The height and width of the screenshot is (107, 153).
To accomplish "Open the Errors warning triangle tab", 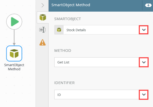I will point(43,43).
